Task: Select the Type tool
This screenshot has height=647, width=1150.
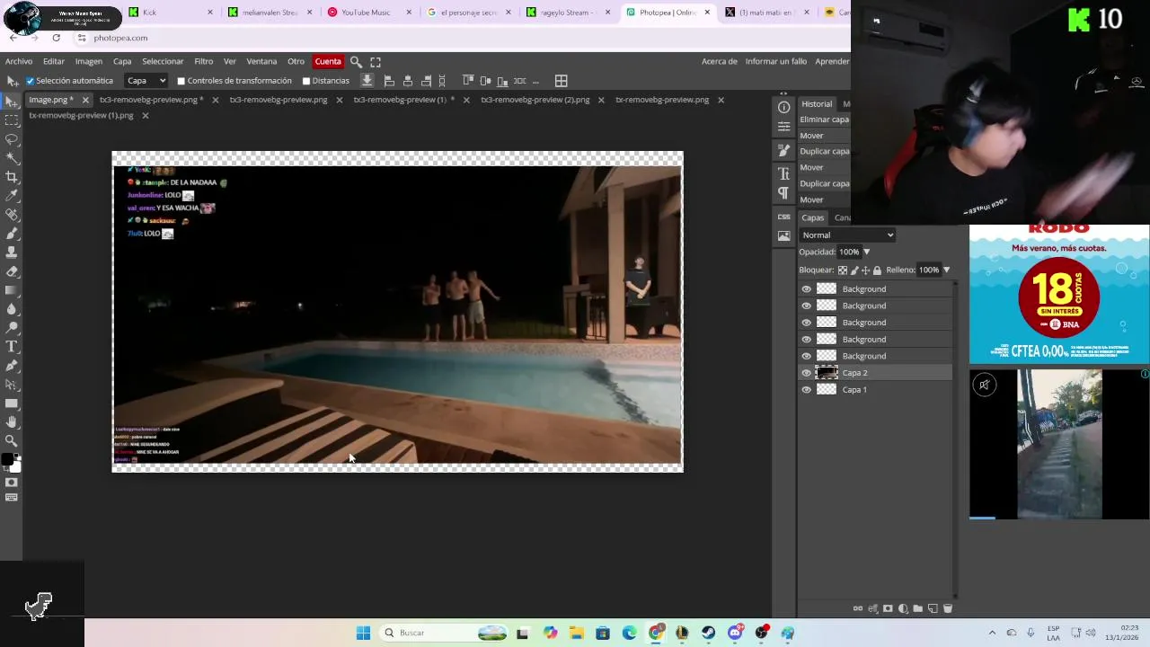Action: [x=12, y=346]
